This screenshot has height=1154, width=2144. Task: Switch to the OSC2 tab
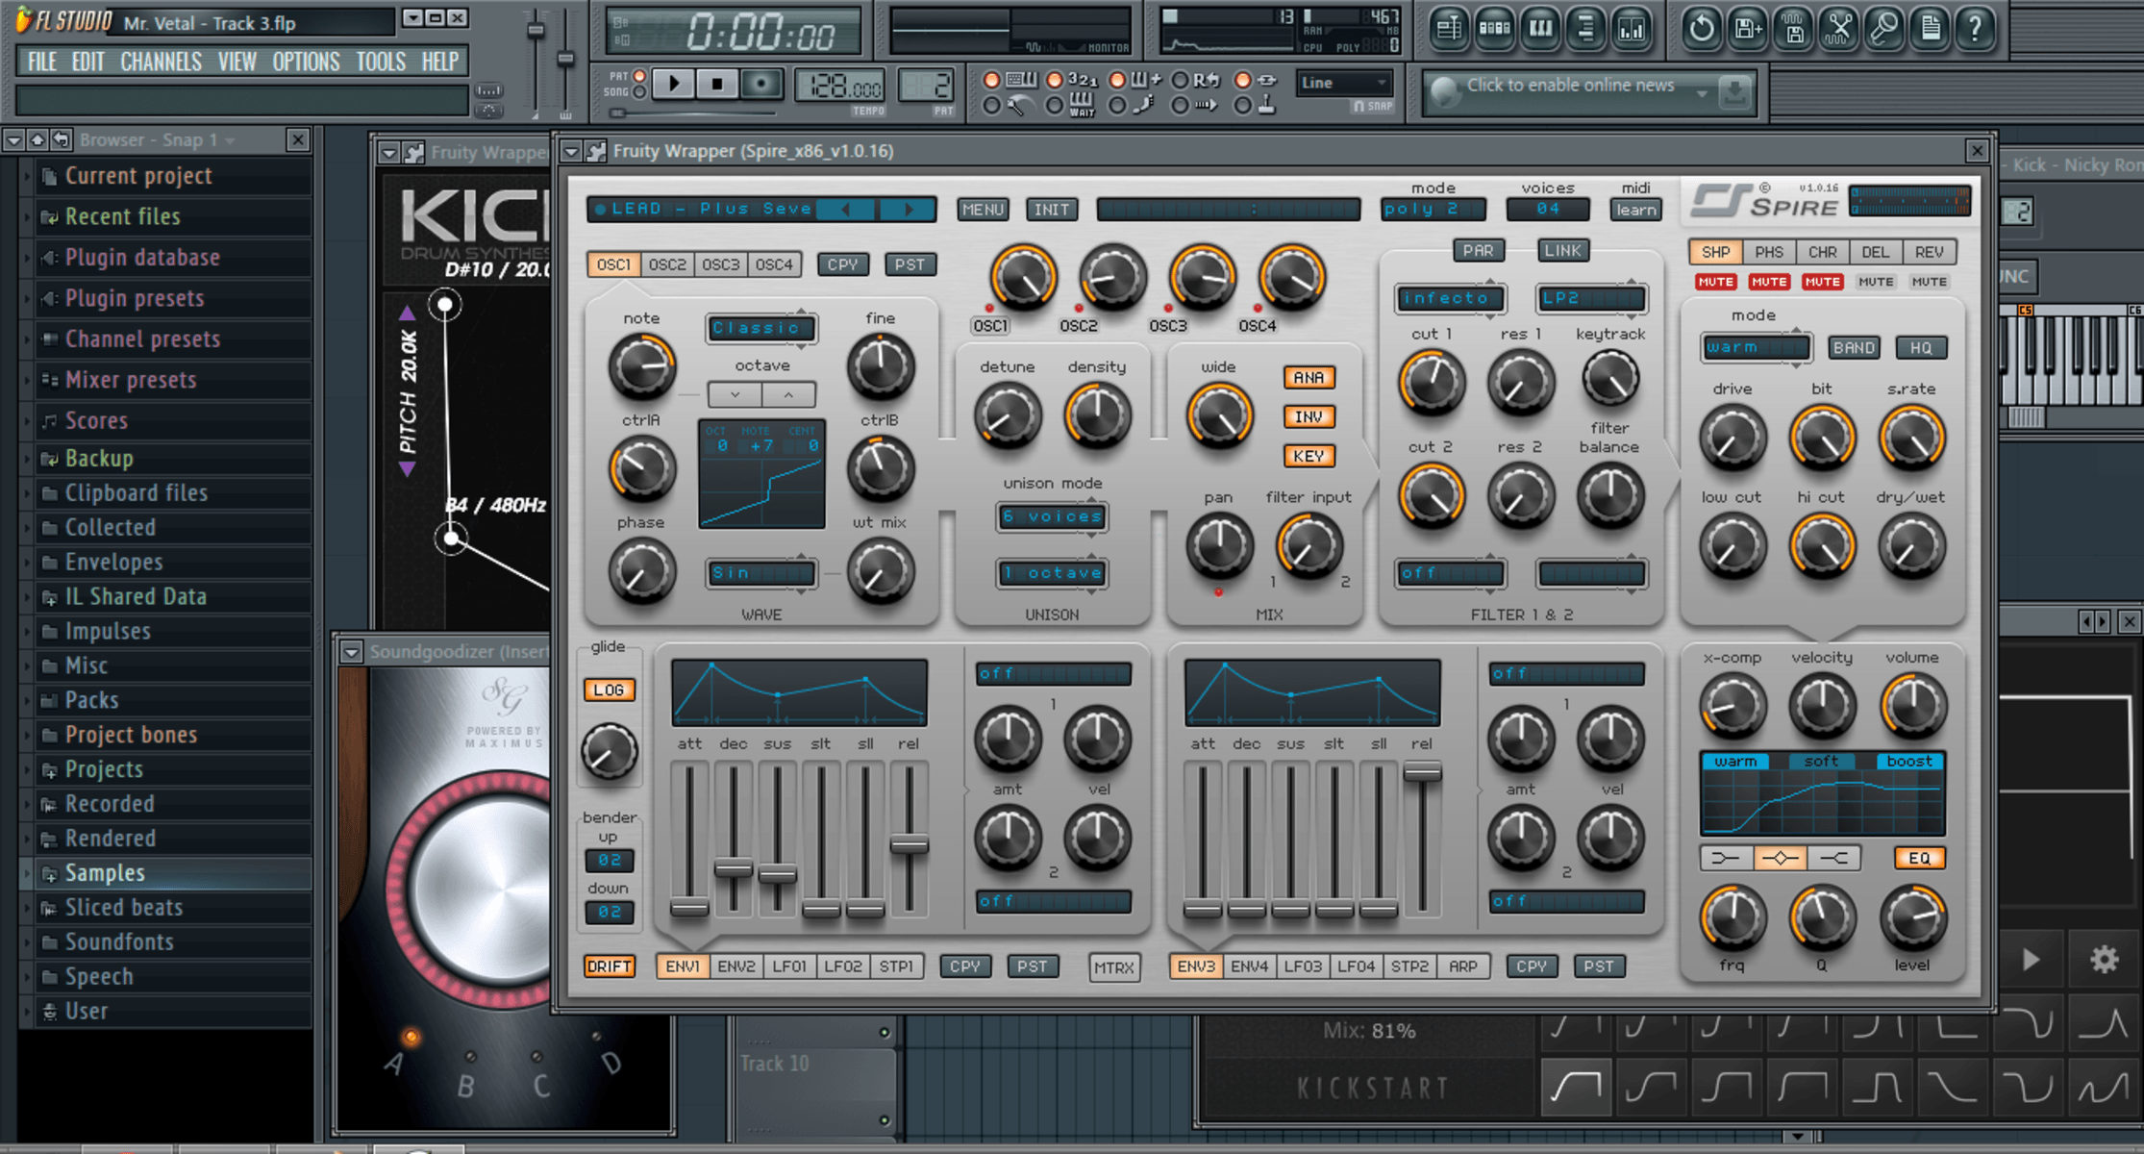(667, 264)
